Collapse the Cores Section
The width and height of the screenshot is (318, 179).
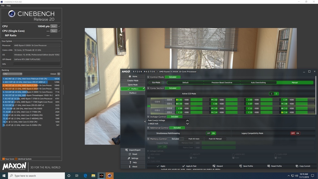coord(148,88)
